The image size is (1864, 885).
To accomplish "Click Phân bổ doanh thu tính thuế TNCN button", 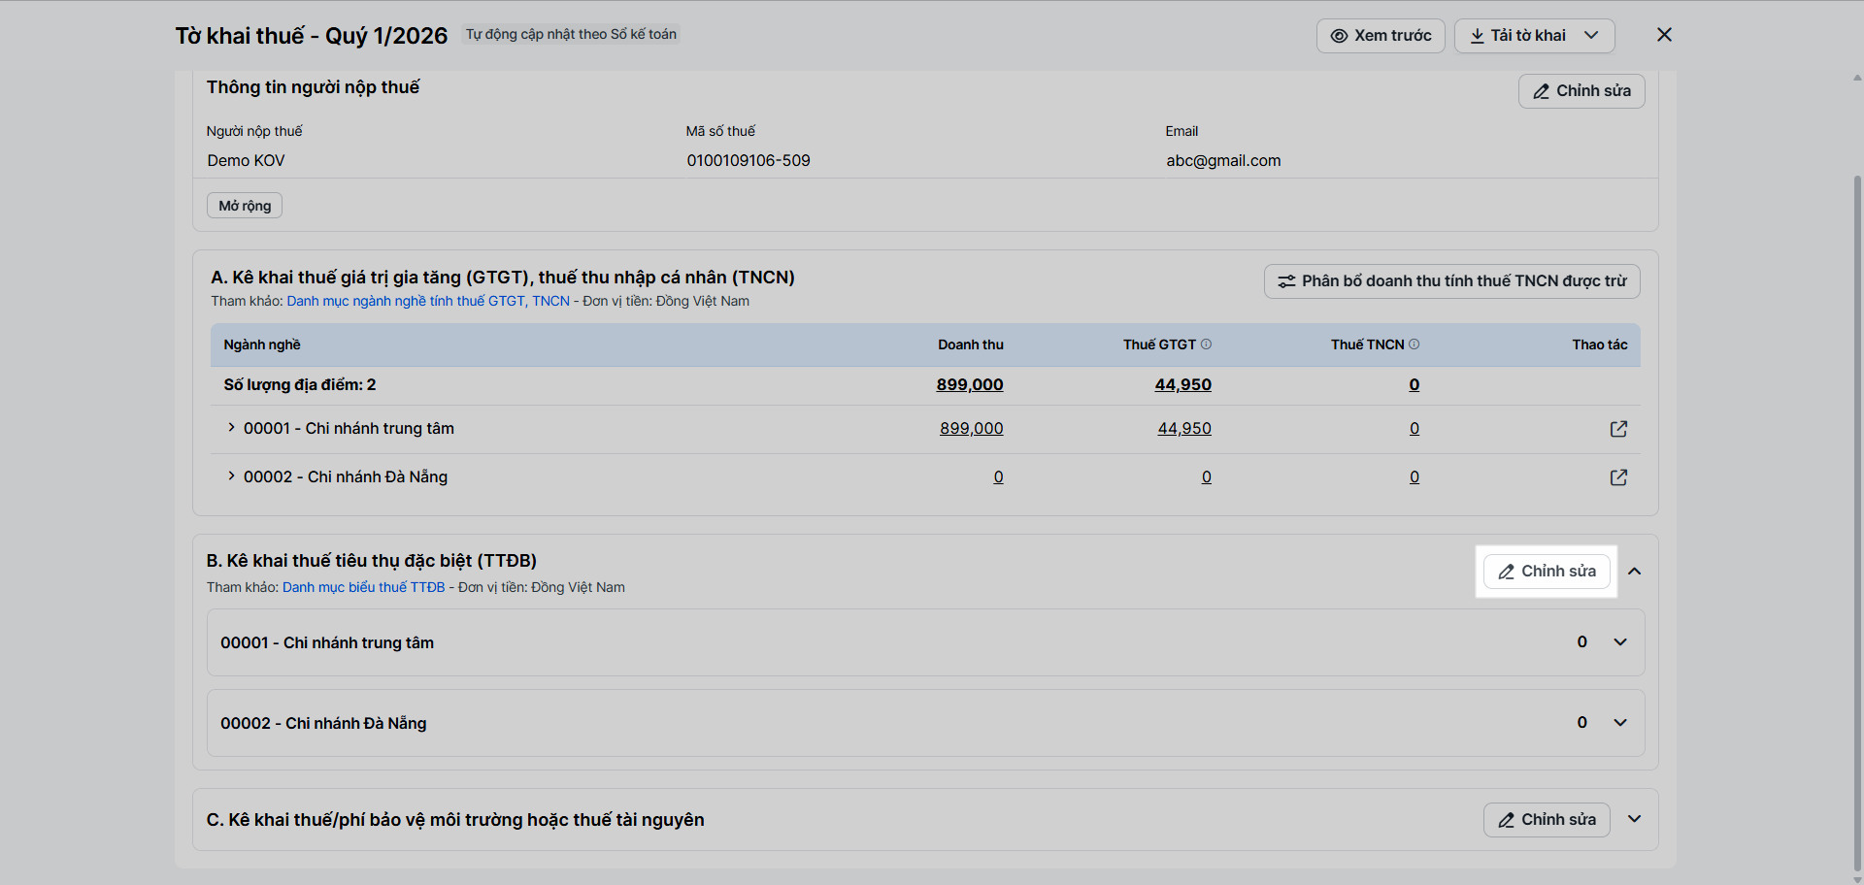I will pyautogui.click(x=1451, y=281).
